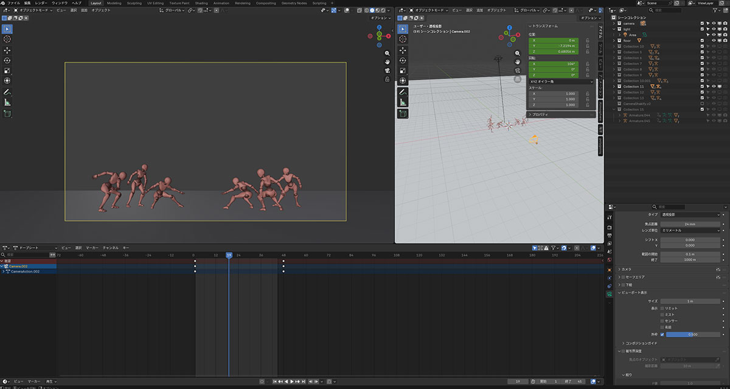Expand the floor collection in outliner
730x389 pixels.
coord(614,41)
